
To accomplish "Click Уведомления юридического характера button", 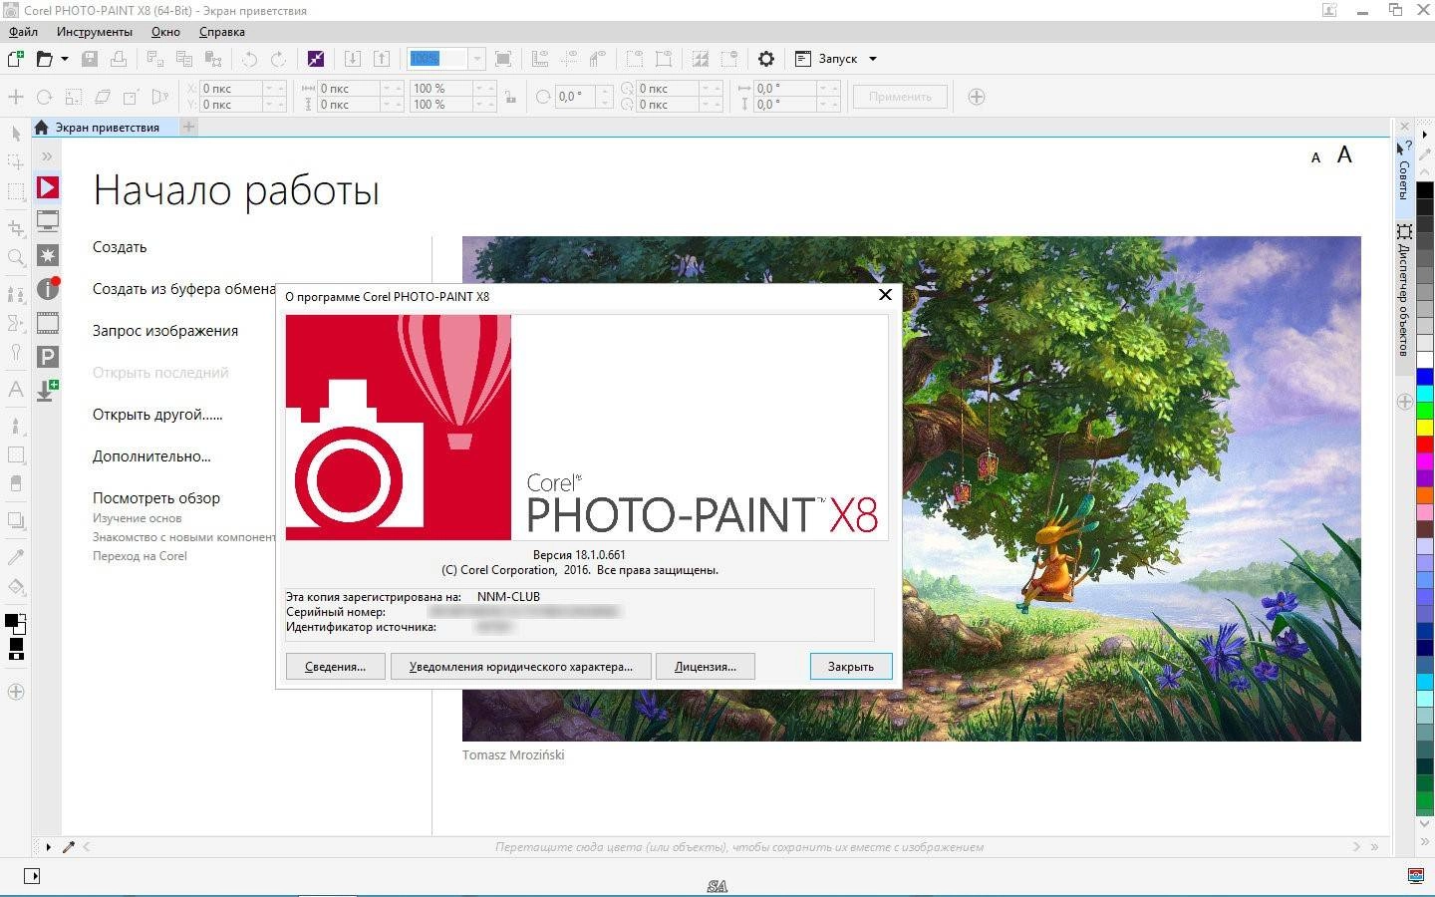I will (x=520, y=667).
